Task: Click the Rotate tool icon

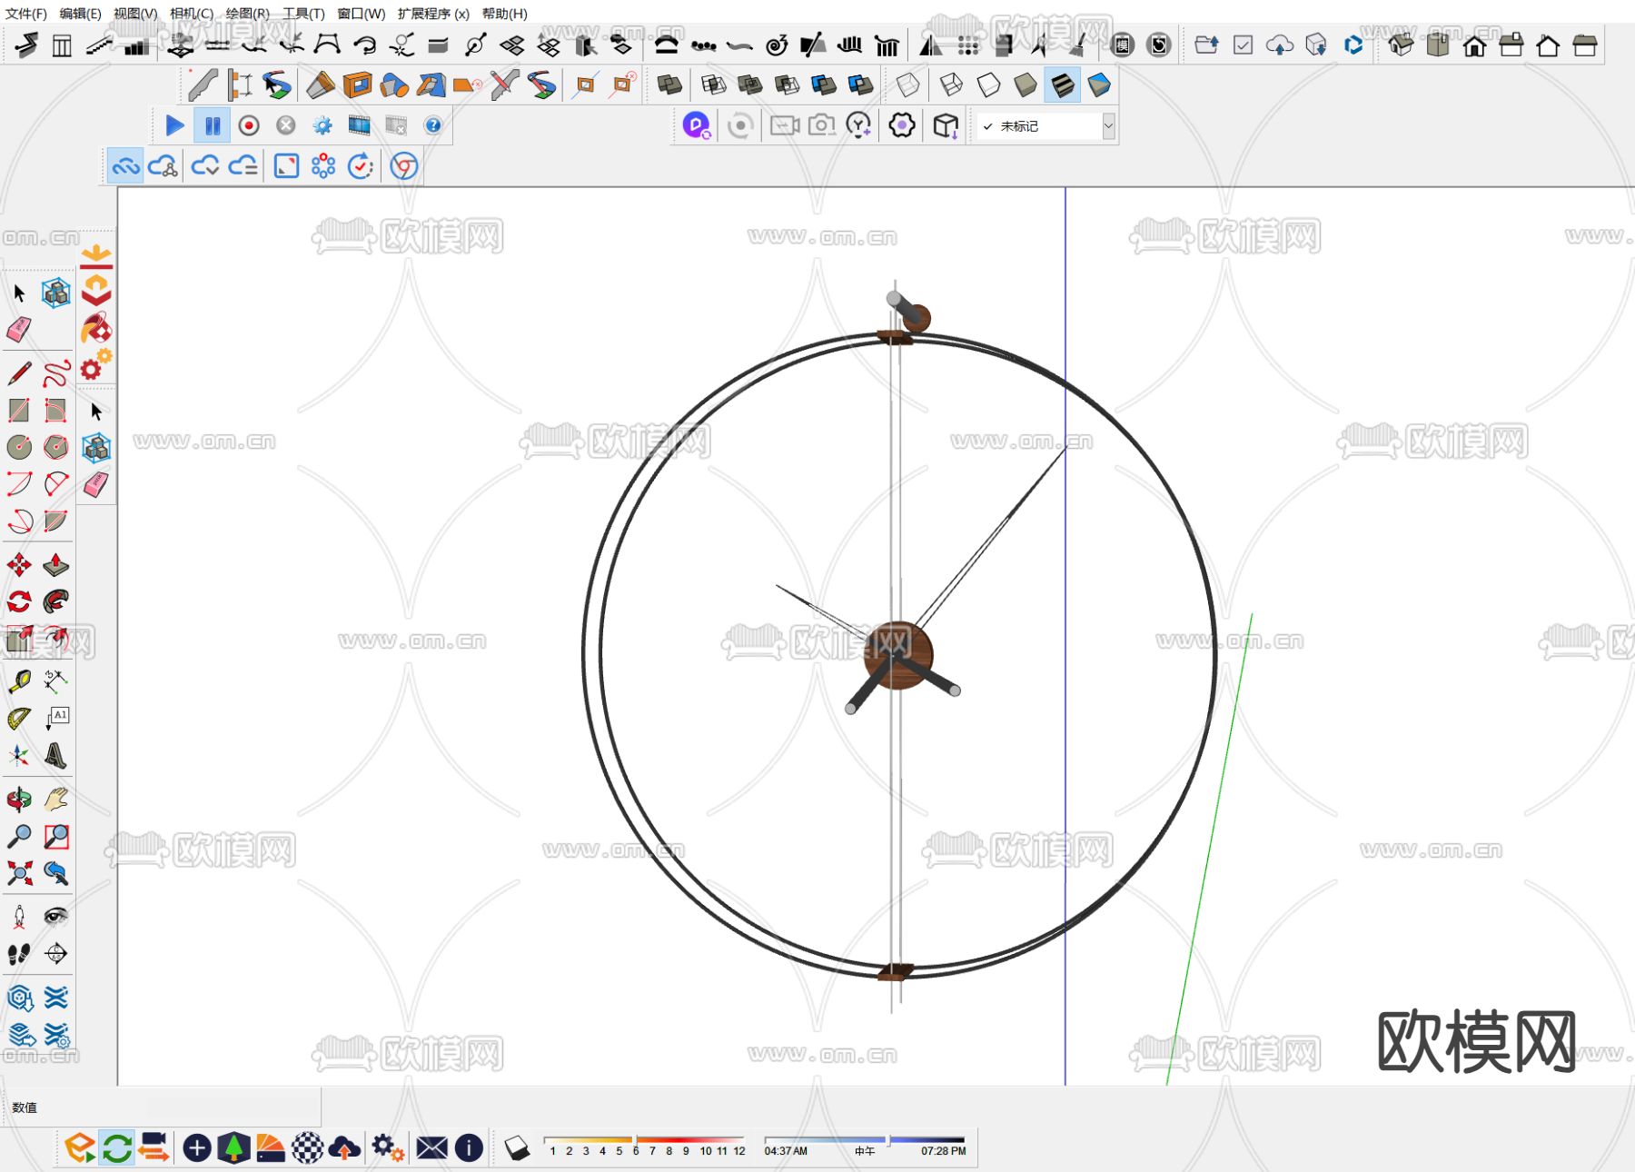Action: click(19, 601)
